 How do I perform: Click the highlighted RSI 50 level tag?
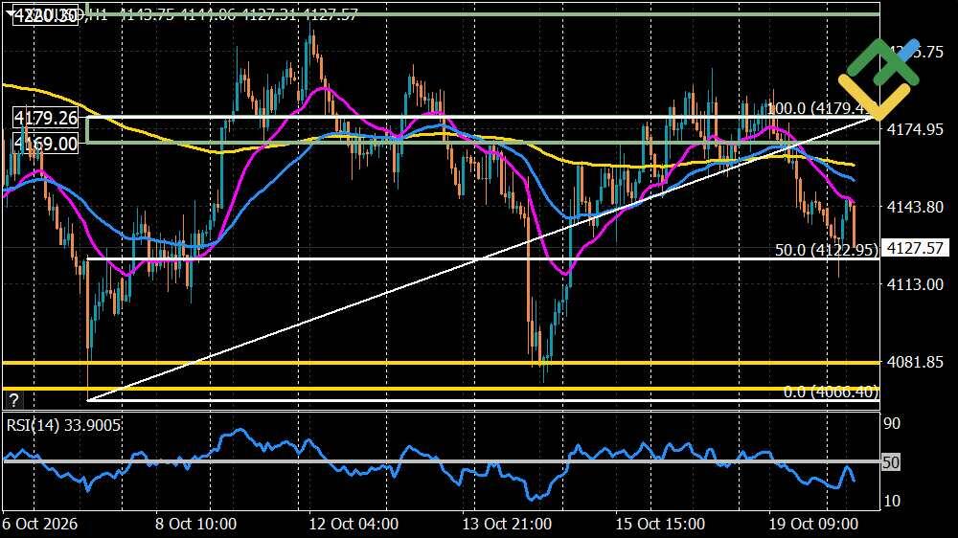pos(891,462)
